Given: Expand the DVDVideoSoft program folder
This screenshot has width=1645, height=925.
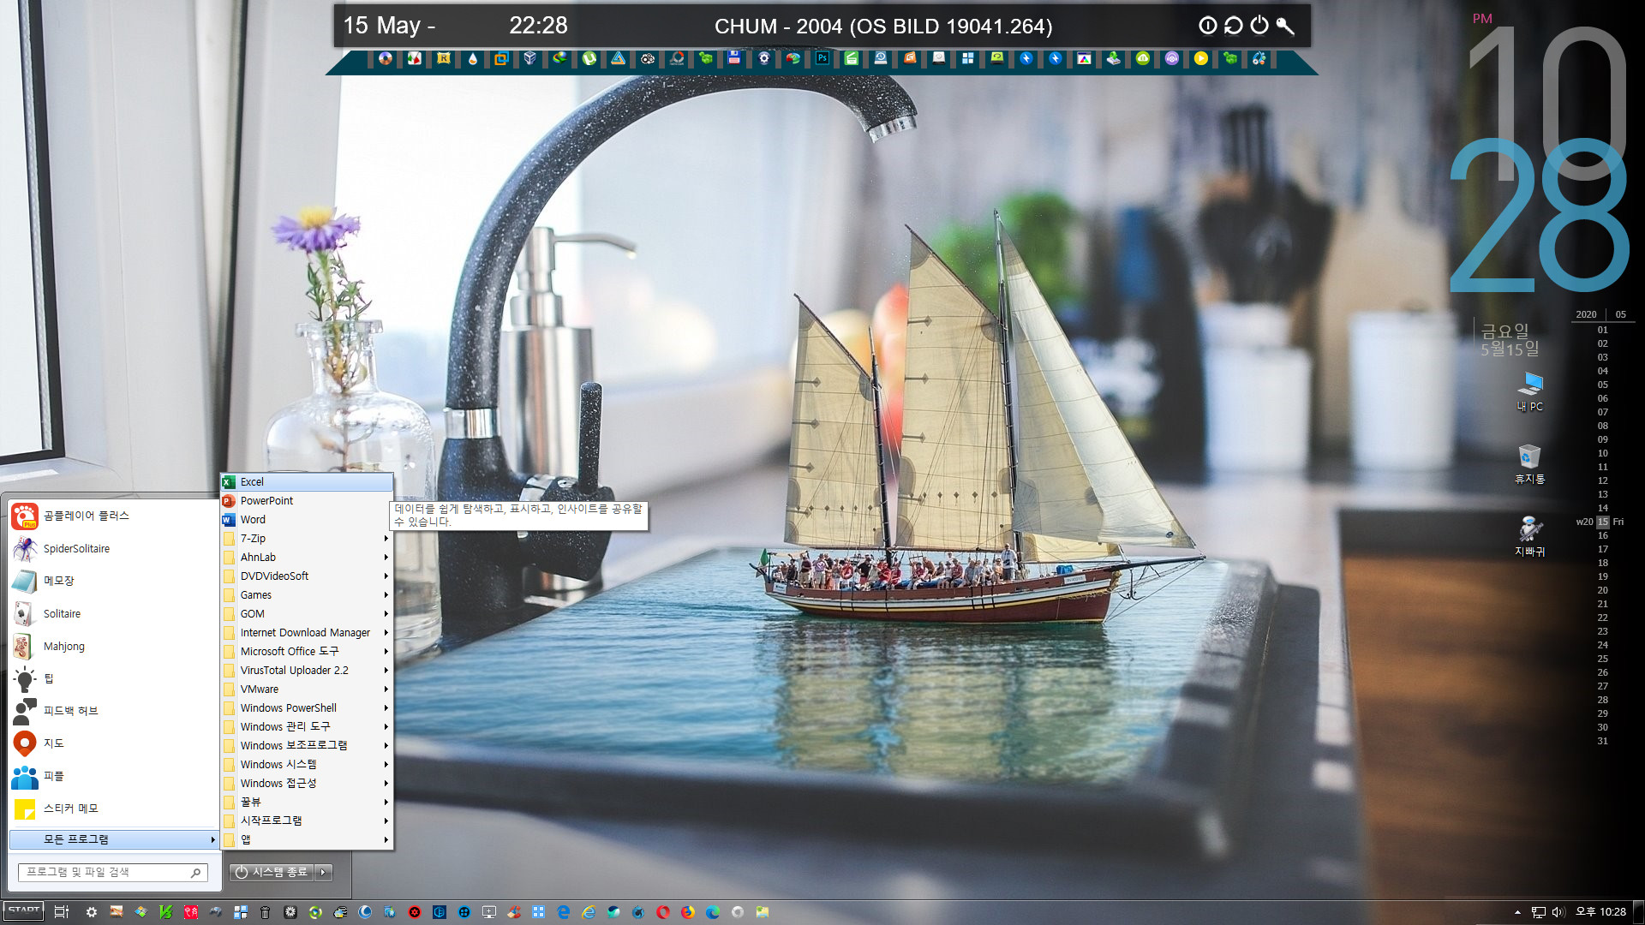Looking at the screenshot, I should coord(307,576).
